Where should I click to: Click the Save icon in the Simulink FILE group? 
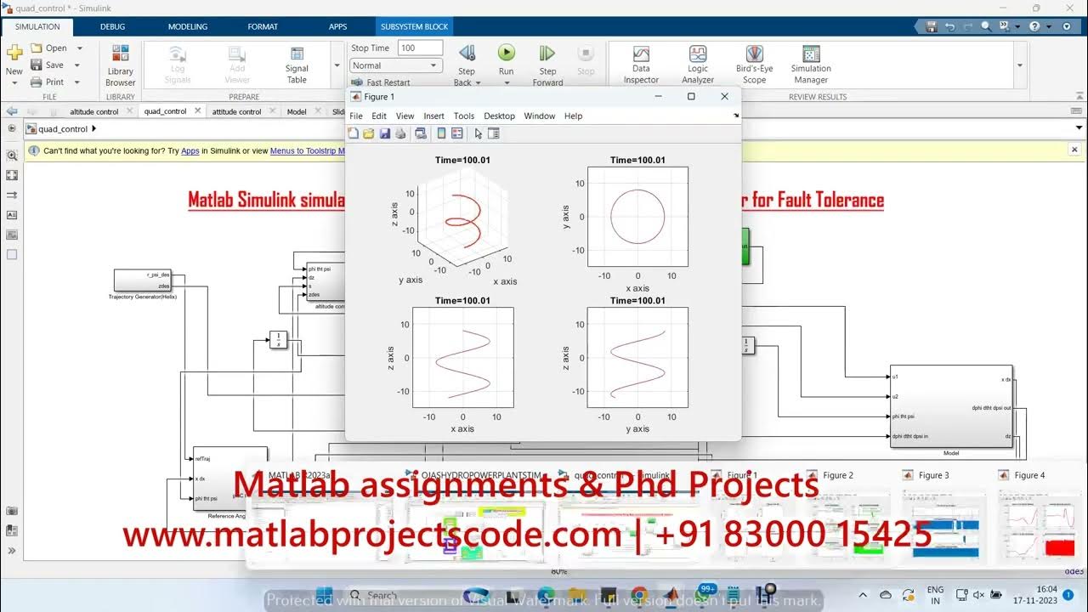pyautogui.click(x=37, y=65)
